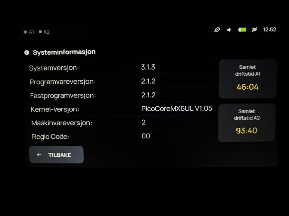Screen dimensions: 289x216
Task: Select the Kernel-versjon label
Action: point(55,109)
